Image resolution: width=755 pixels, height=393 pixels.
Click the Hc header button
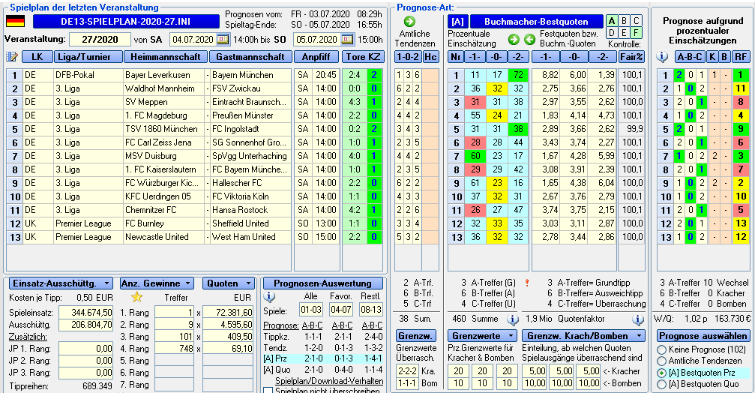(430, 57)
